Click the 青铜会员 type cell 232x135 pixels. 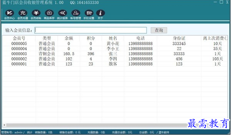[x=47, y=54]
